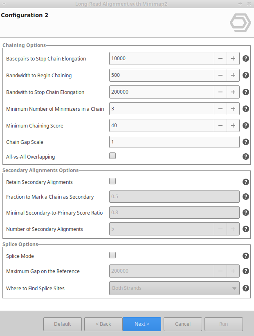The height and width of the screenshot is (336, 254).
Task: Click the Chain Gap Scale input field
Action: pyautogui.click(x=174, y=142)
